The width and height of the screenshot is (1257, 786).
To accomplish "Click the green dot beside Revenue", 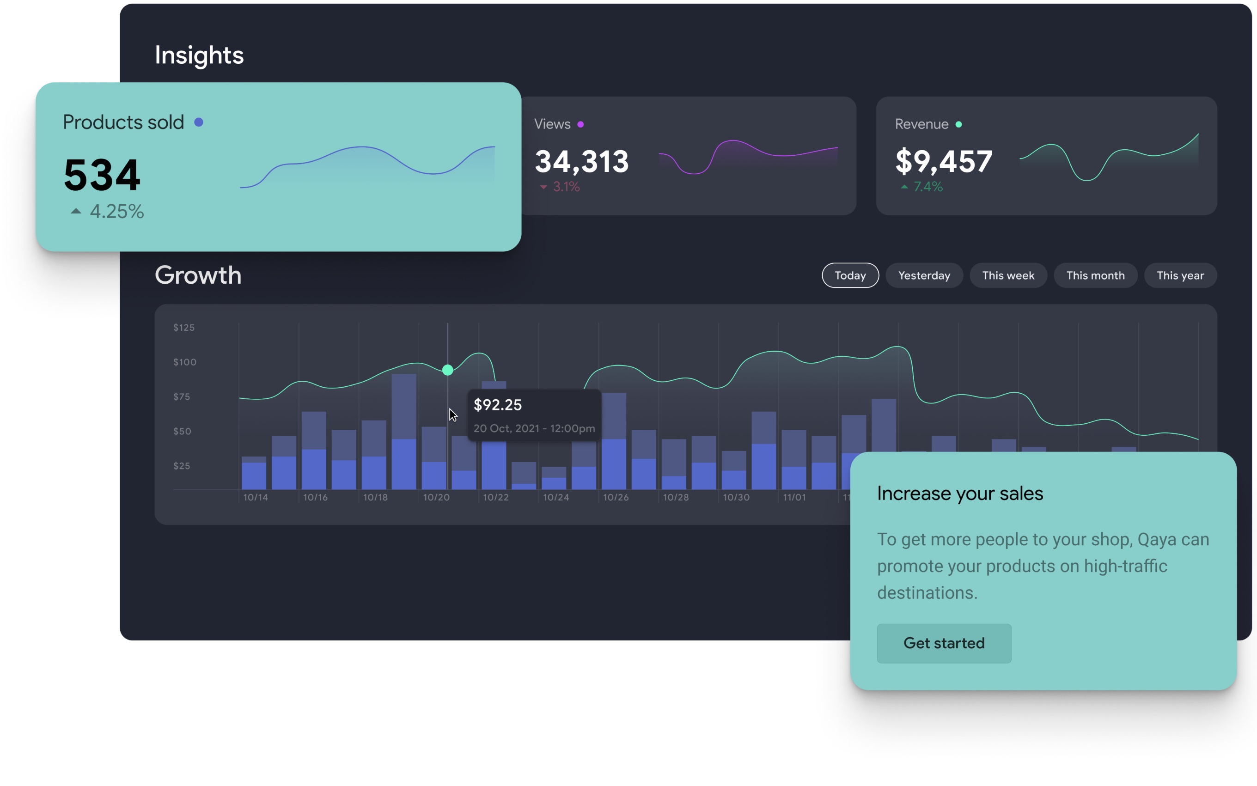I will [x=958, y=124].
